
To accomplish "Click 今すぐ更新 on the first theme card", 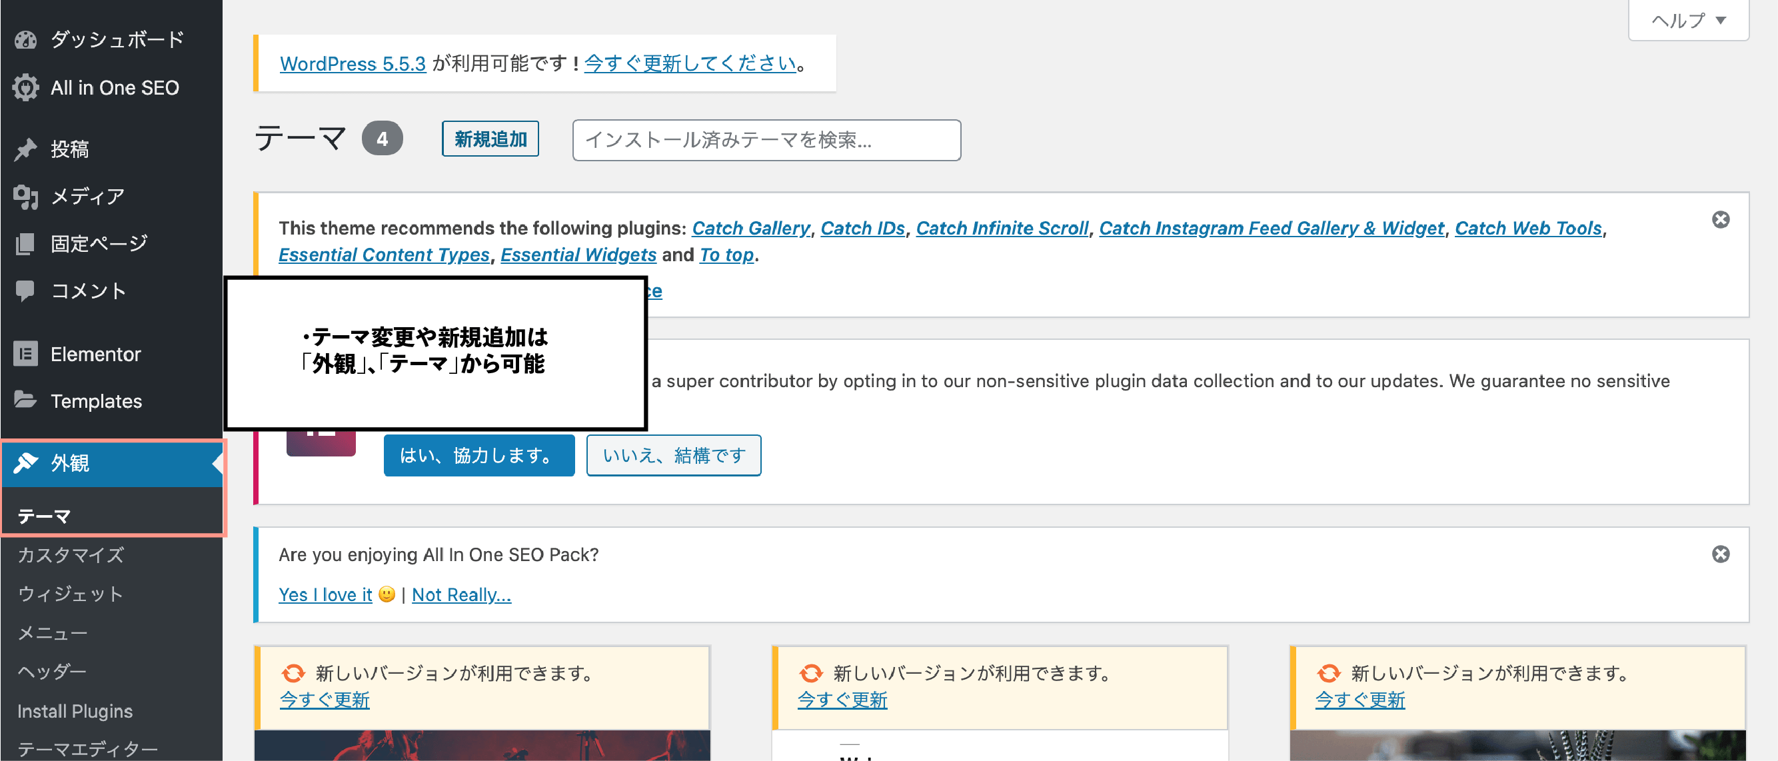I will (x=325, y=700).
